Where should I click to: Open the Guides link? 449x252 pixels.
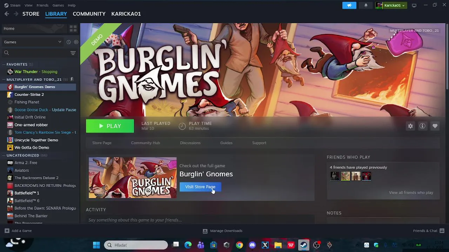coord(226,143)
